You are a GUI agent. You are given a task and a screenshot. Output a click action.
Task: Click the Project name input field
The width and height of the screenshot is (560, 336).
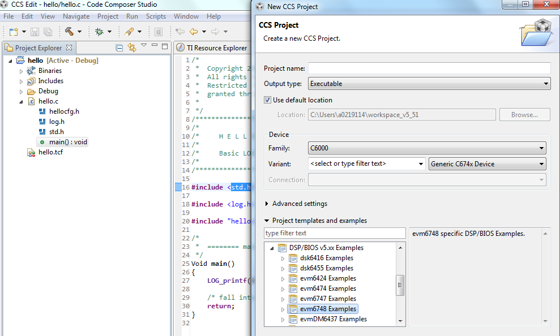(429, 68)
